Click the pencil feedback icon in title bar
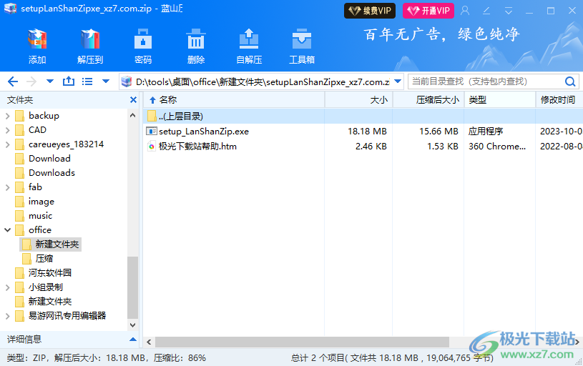The height and width of the screenshot is (366, 583). point(486,11)
